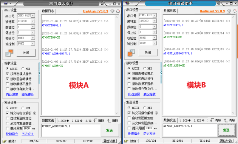Screen dimensions: 238x144
Task: Toggle 转义符指令解析 checkbox in module A
Action: 7,113
